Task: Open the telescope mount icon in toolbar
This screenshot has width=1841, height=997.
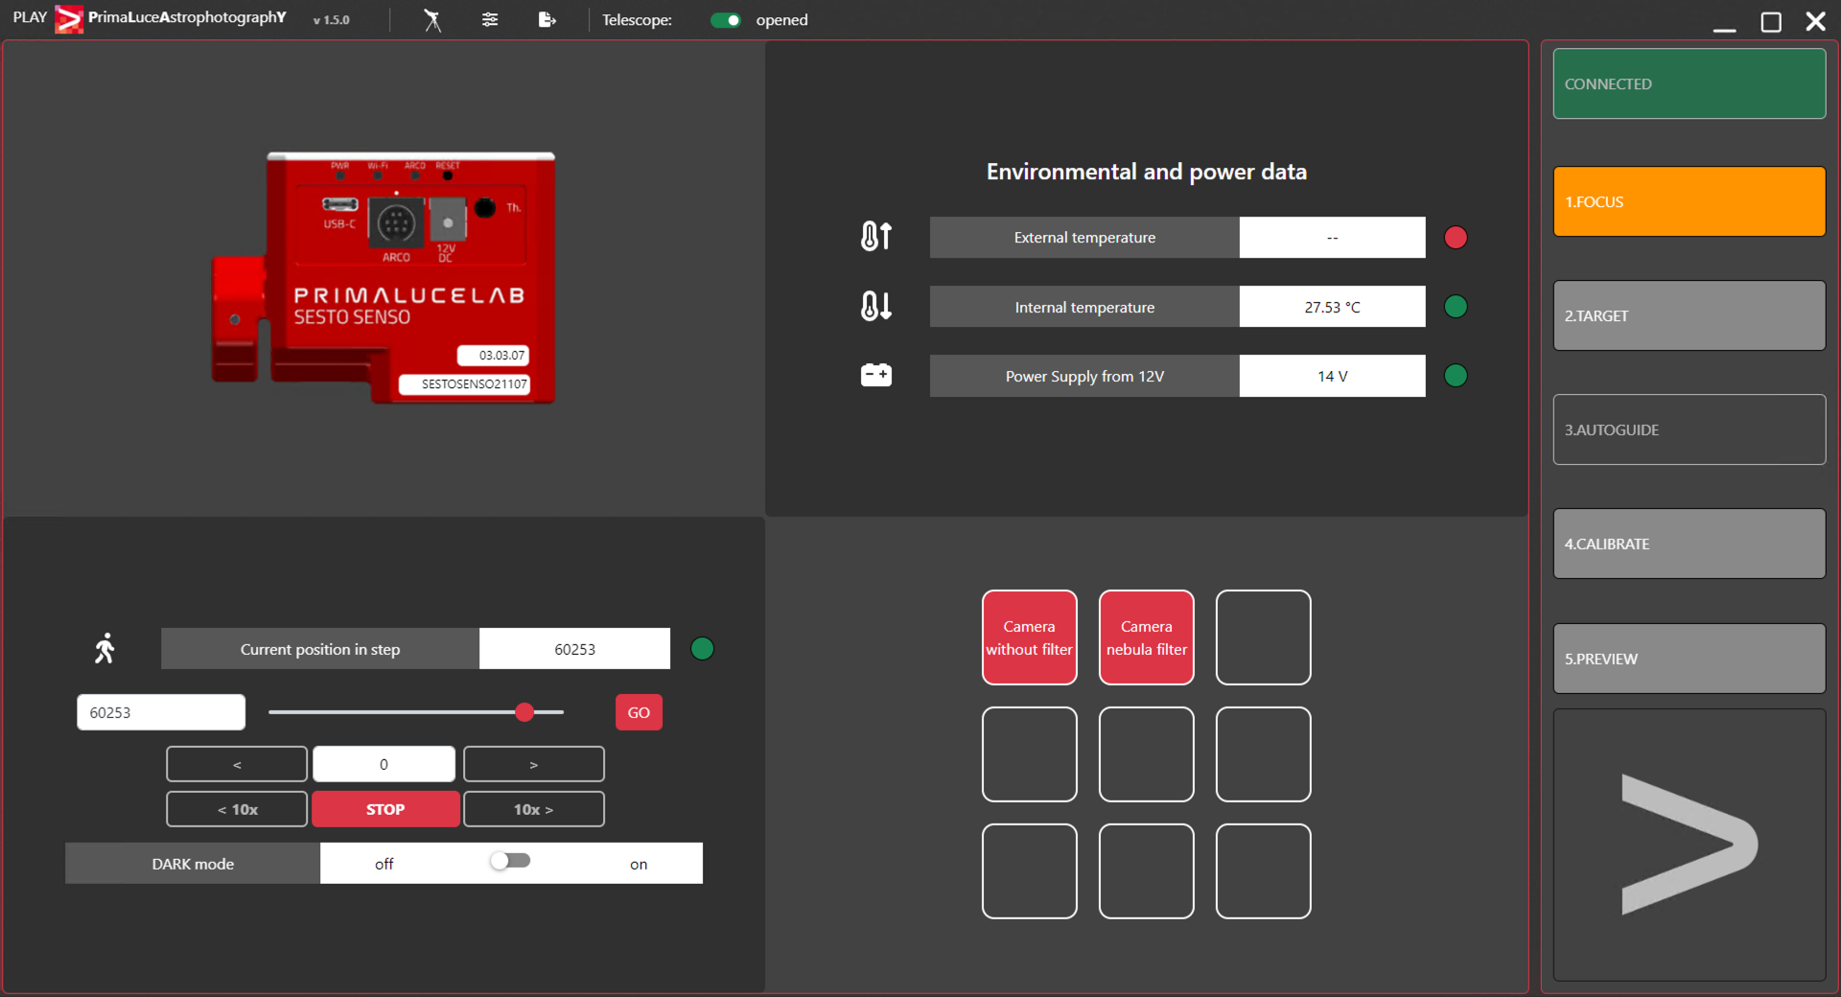Action: point(432,20)
